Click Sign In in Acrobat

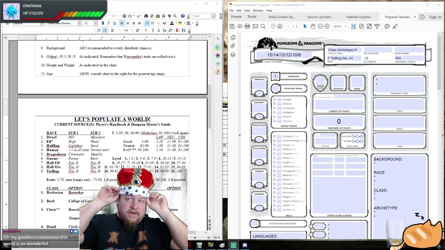point(435,17)
